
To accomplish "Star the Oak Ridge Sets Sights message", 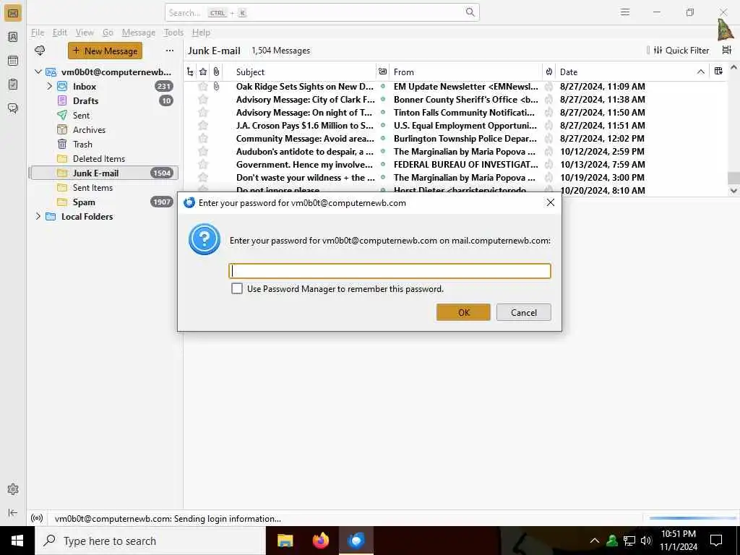I will pyautogui.click(x=203, y=87).
